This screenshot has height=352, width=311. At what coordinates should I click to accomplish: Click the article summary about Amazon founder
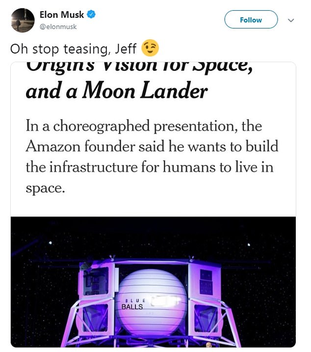(x=152, y=157)
